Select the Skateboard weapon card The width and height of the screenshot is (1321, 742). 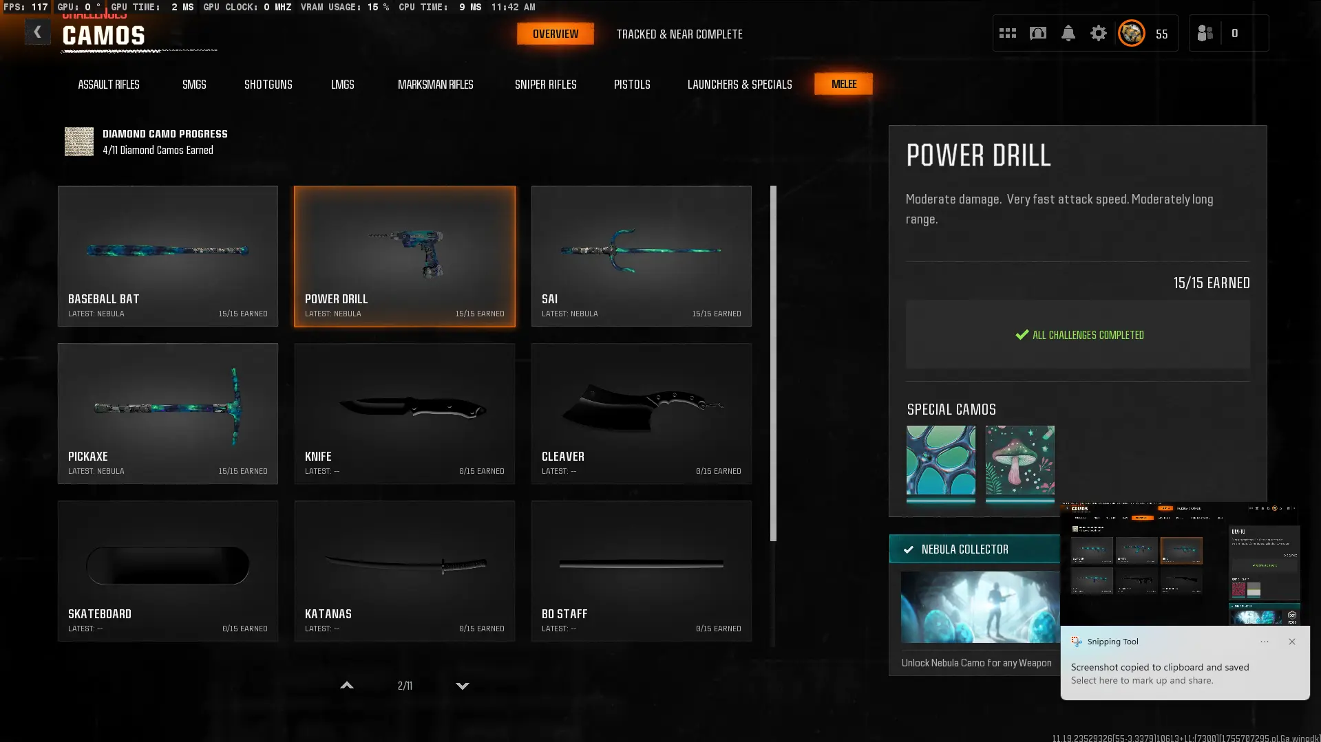pyautogui.click(x=168, y=571)
